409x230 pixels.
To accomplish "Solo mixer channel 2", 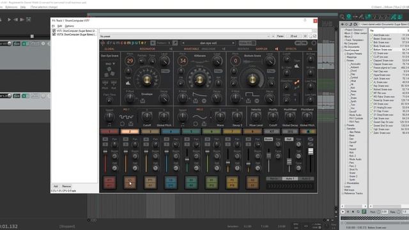I will [125, 144].
